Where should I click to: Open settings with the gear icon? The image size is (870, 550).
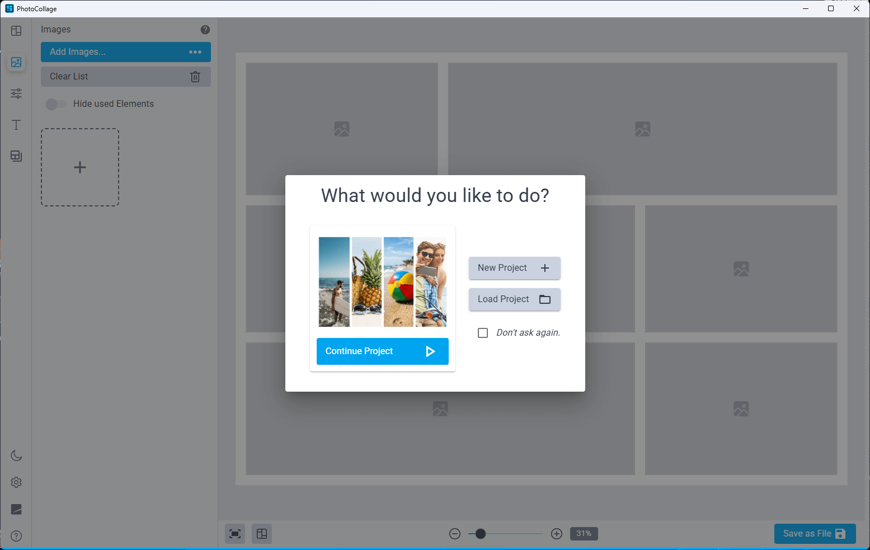coord(16,482)
